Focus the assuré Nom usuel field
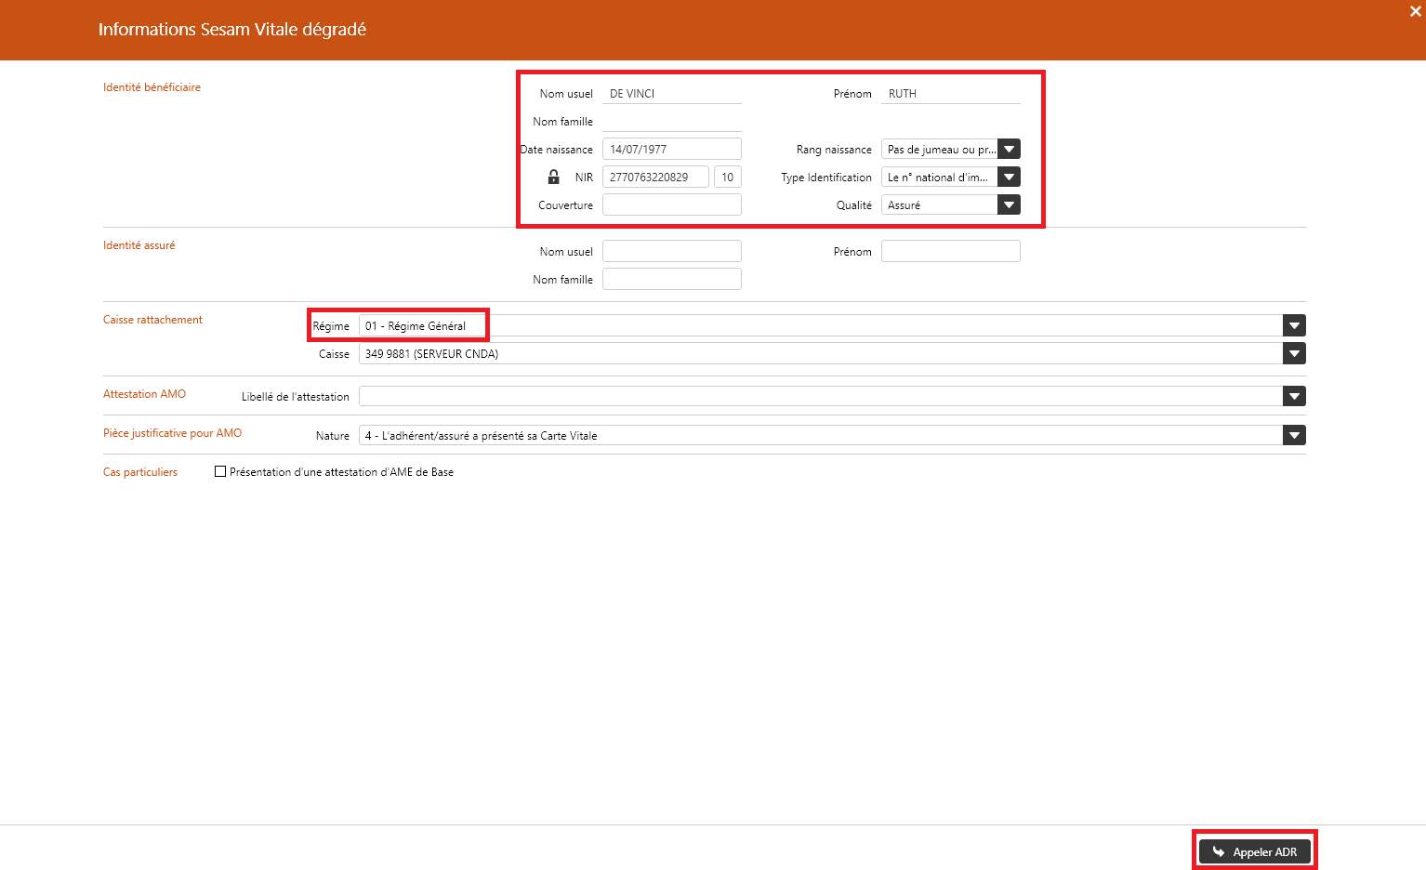This screenshot has height=870, width=1426. 671,251
